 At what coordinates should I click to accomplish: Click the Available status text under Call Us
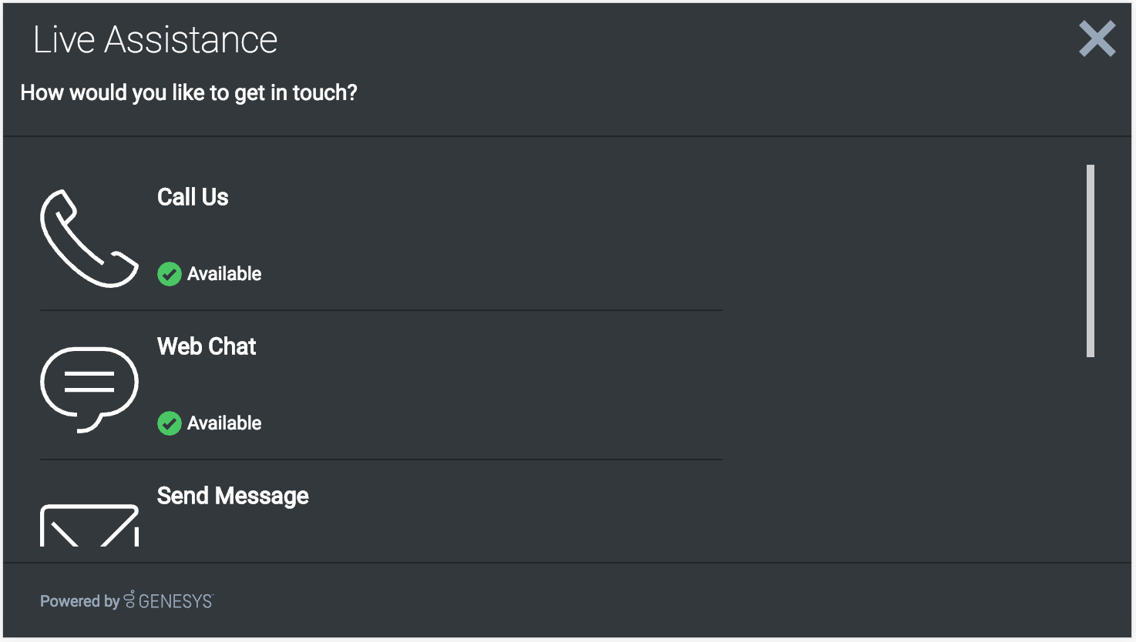[224, 274]
